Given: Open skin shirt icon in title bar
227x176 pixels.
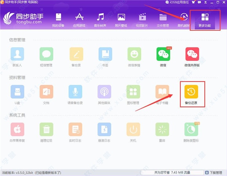Looking at the screenshot, I should 193,2.
